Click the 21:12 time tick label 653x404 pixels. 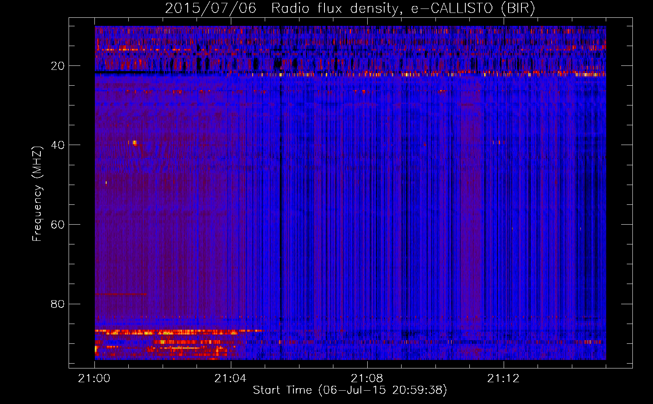tap(503, 379)
